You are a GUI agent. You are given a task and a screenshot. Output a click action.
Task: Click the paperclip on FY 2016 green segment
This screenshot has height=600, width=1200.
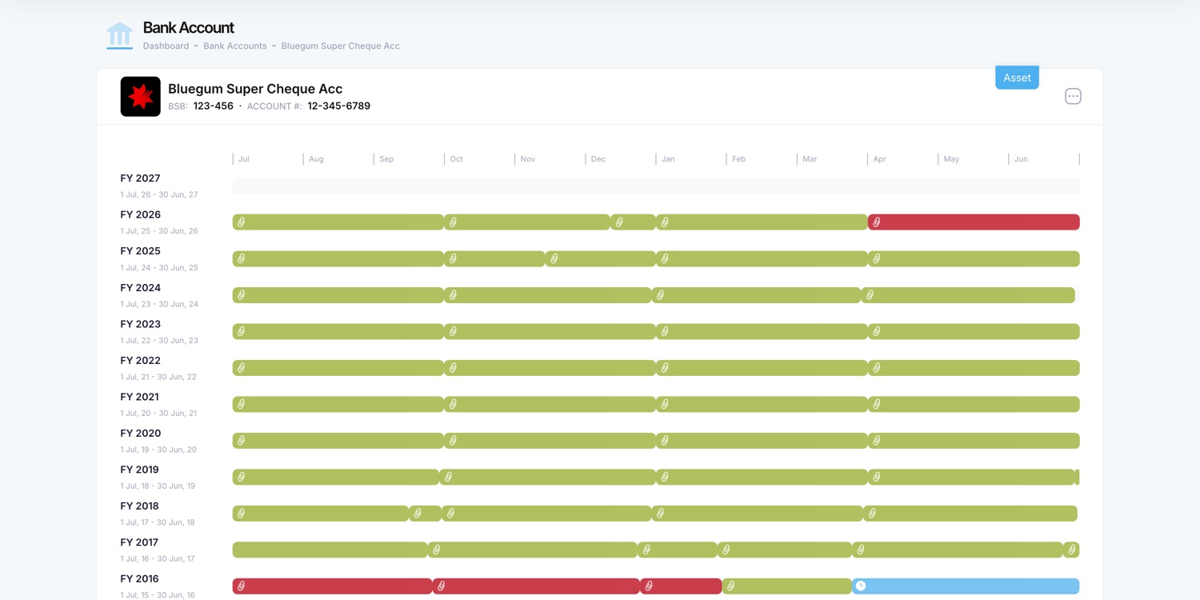730,586
